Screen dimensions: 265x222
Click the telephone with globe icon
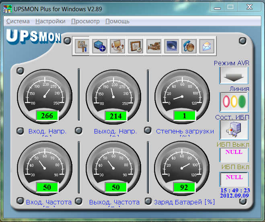(x=189, y=46)
